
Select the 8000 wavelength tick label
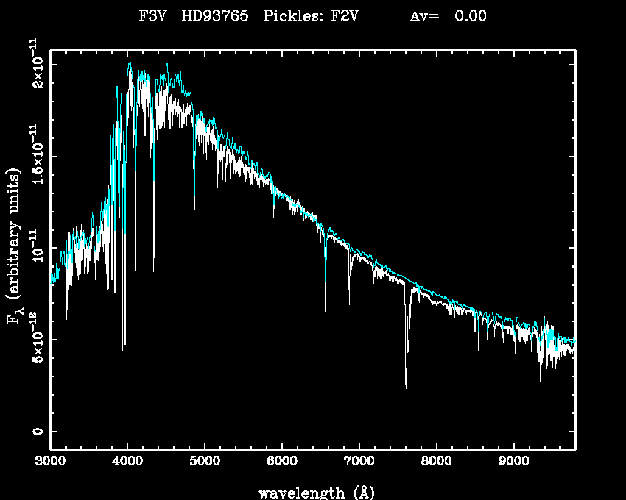pyautogui.click(x=437, y=462)
